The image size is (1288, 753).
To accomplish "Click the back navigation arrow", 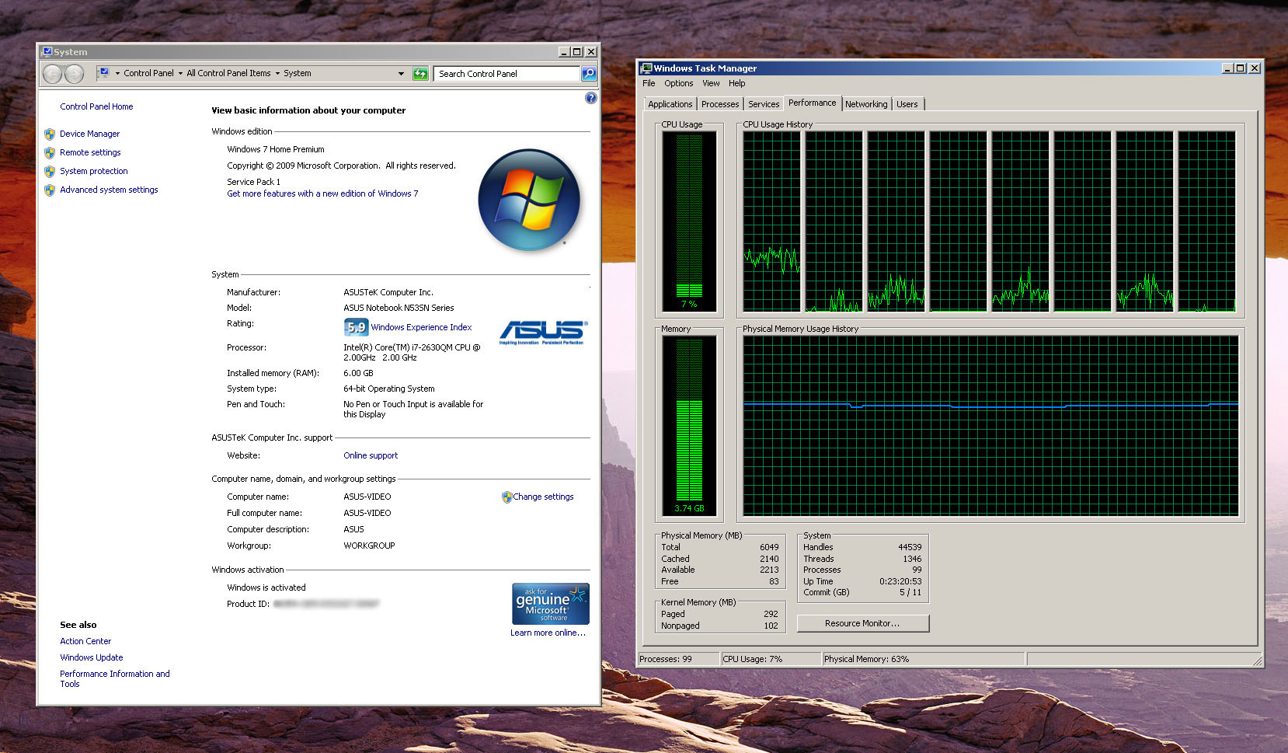I will coord(53,74).
